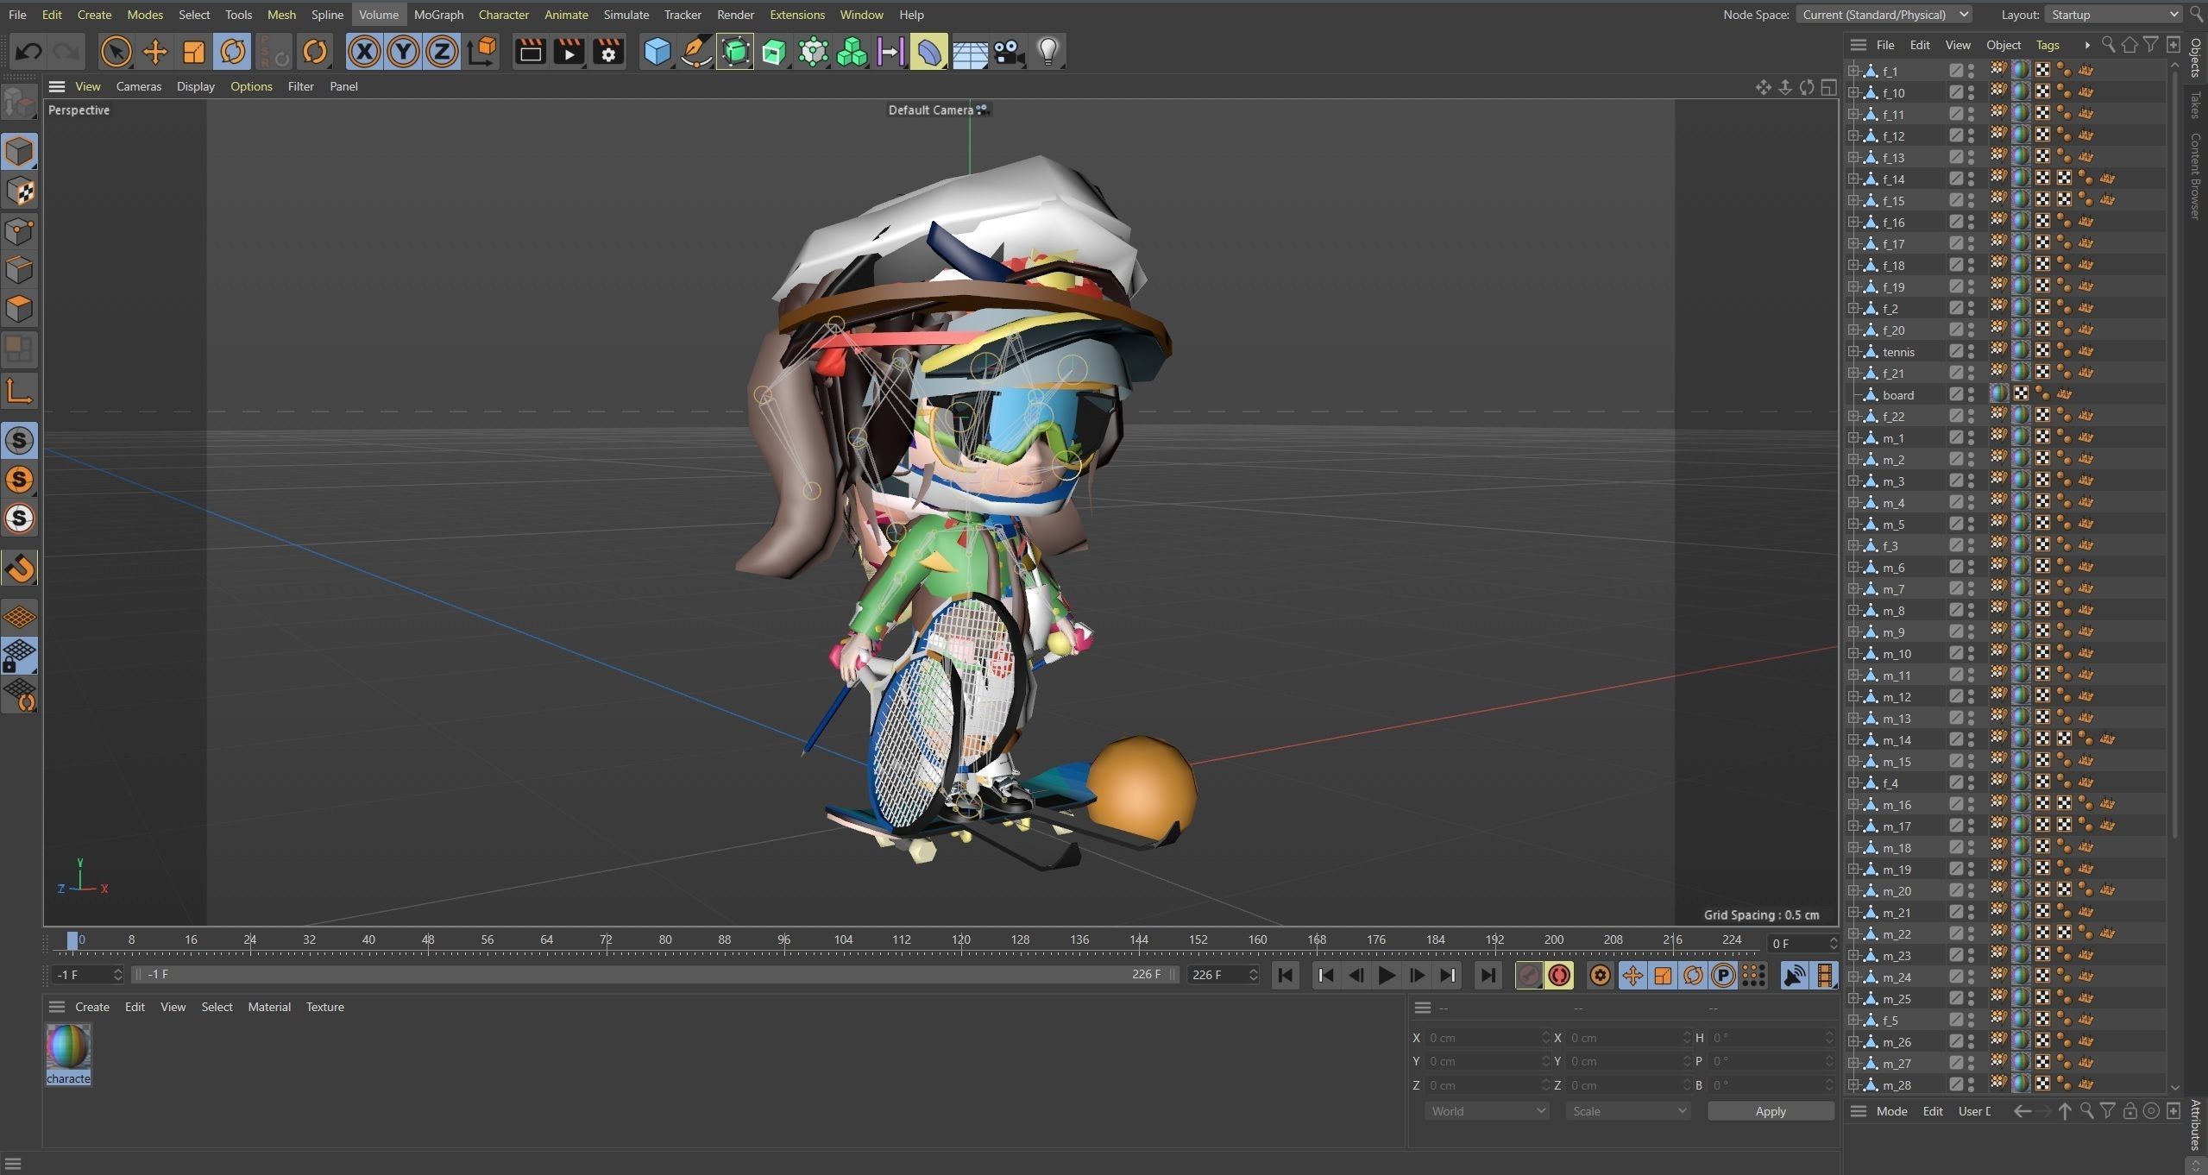Select the Spline Pen tool

[696, 52]
